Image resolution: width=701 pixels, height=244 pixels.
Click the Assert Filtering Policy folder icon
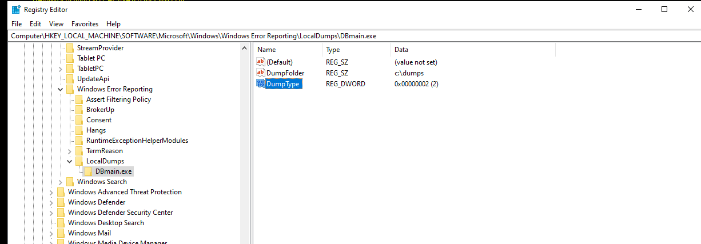click(x=79, y=99)
